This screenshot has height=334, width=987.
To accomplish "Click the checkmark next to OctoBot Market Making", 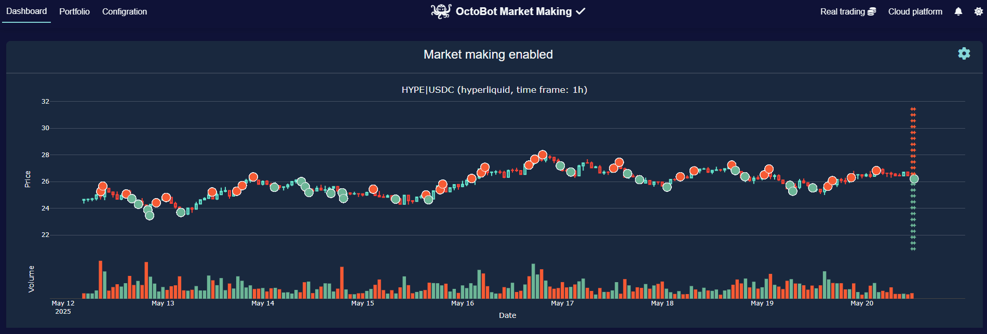I will (x=581, y=11).
